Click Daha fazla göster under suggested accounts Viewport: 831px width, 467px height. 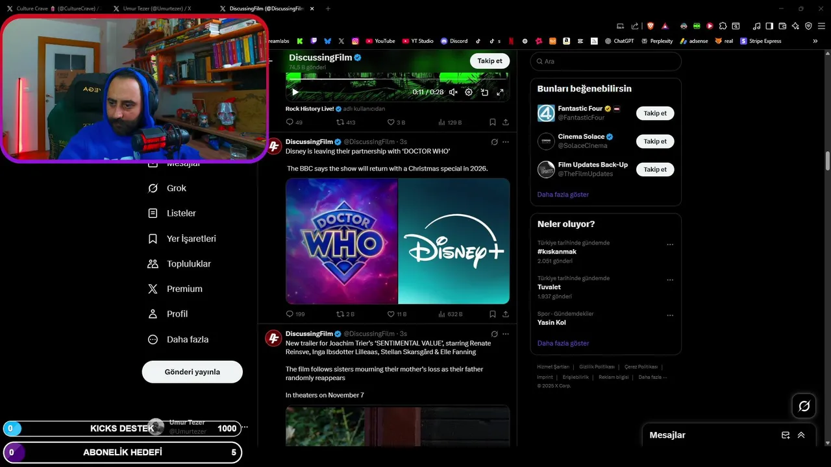pyautogui.click(x=563, y=195)
